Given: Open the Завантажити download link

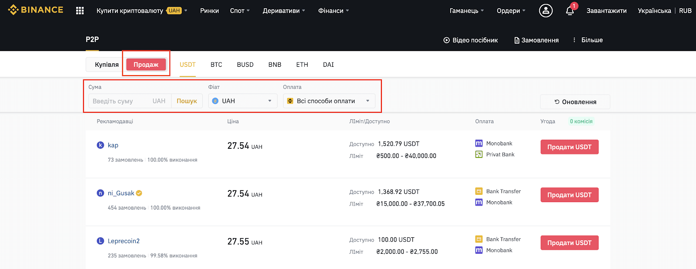Looking at the screenshot, I should coord(606,10).
